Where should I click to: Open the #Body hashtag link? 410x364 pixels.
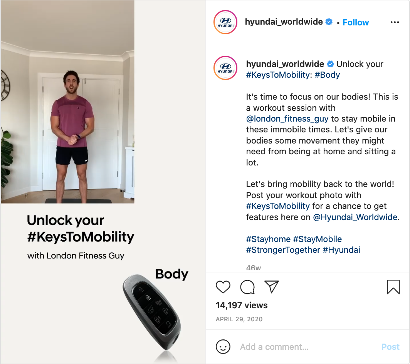pyautogui.click(x=327, y=75)
